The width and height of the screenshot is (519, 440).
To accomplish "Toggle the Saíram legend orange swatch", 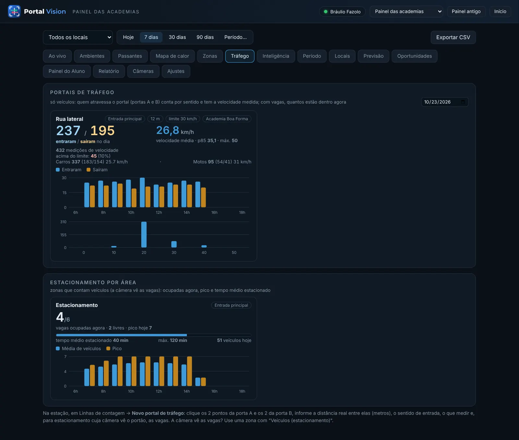I will pos(89,170).
